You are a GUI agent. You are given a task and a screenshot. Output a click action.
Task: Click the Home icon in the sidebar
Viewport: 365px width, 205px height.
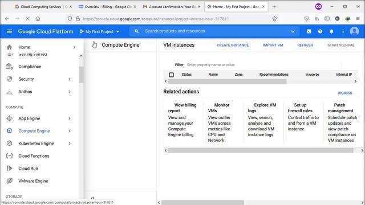(x=9, y=47)
